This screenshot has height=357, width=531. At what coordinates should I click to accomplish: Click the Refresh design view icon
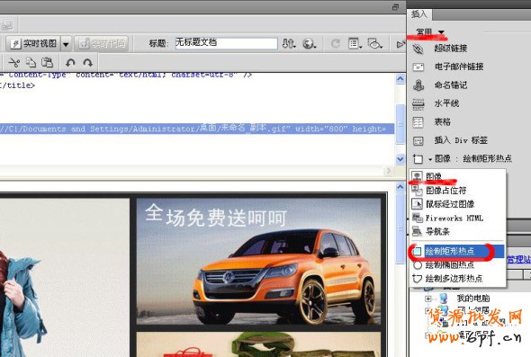coord(336,43)
